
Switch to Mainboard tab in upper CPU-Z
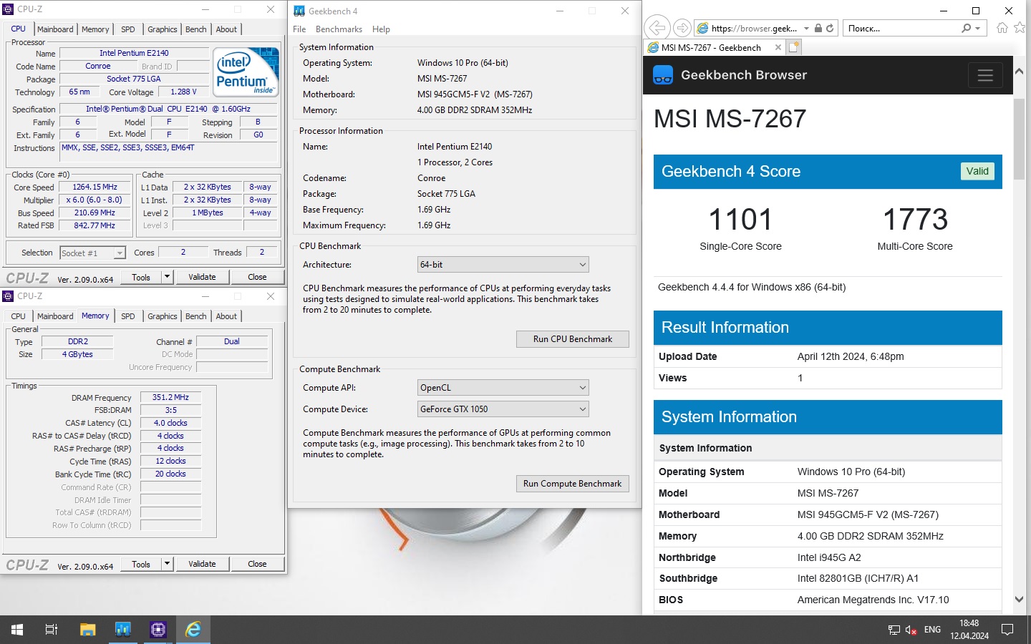(55, 29)
